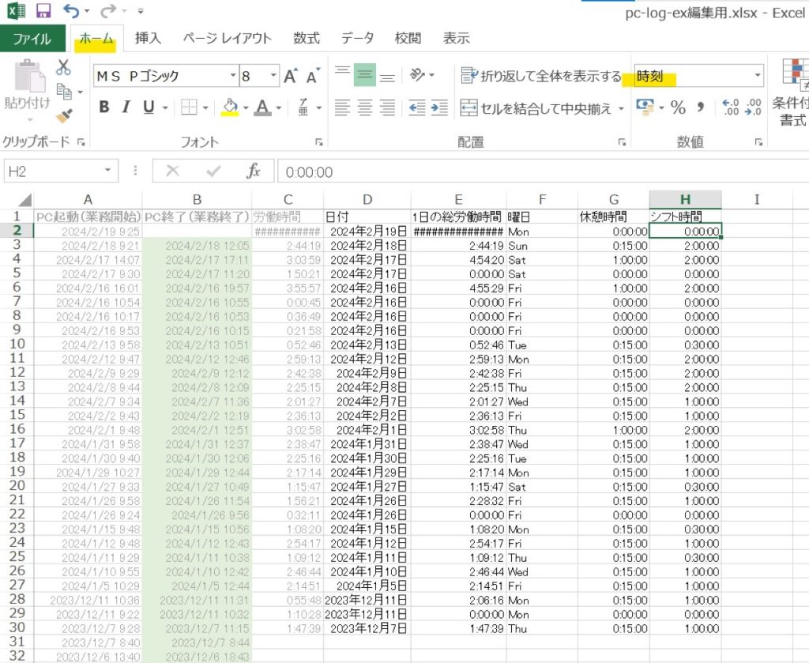
Task: Toggle underline formatting
Action: pyautogui.click(x=149, y=107)
